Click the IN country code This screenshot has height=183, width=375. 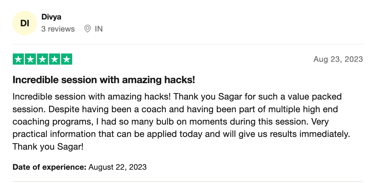point(99,29)
